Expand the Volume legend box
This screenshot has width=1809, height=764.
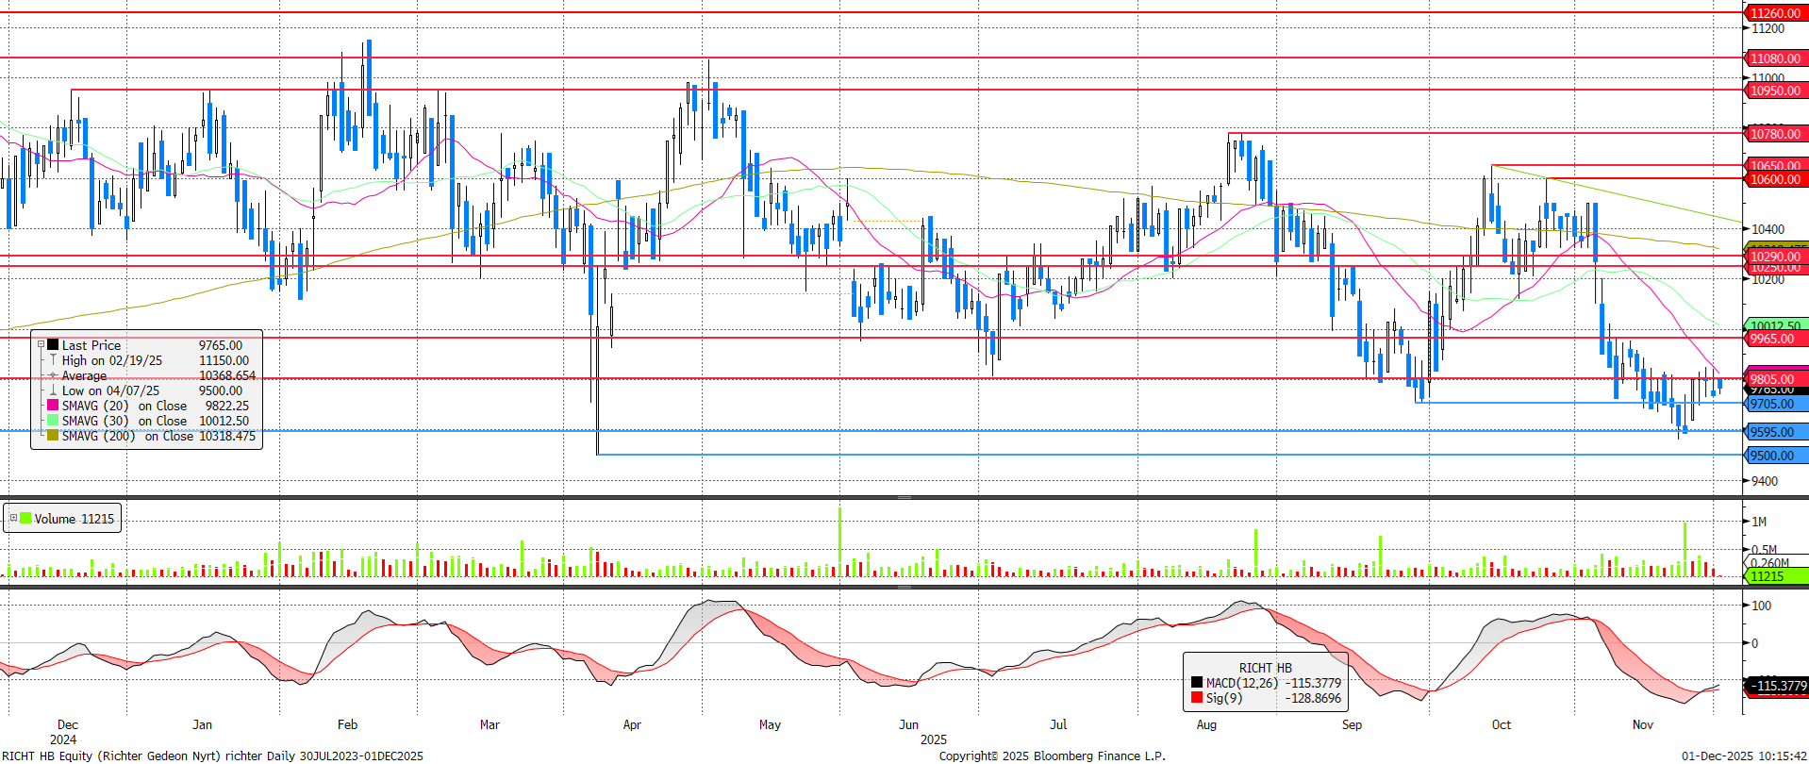click(x=13, y=519)
